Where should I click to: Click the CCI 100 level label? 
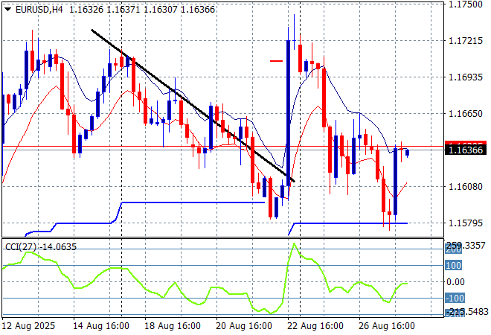coord(453,266)
